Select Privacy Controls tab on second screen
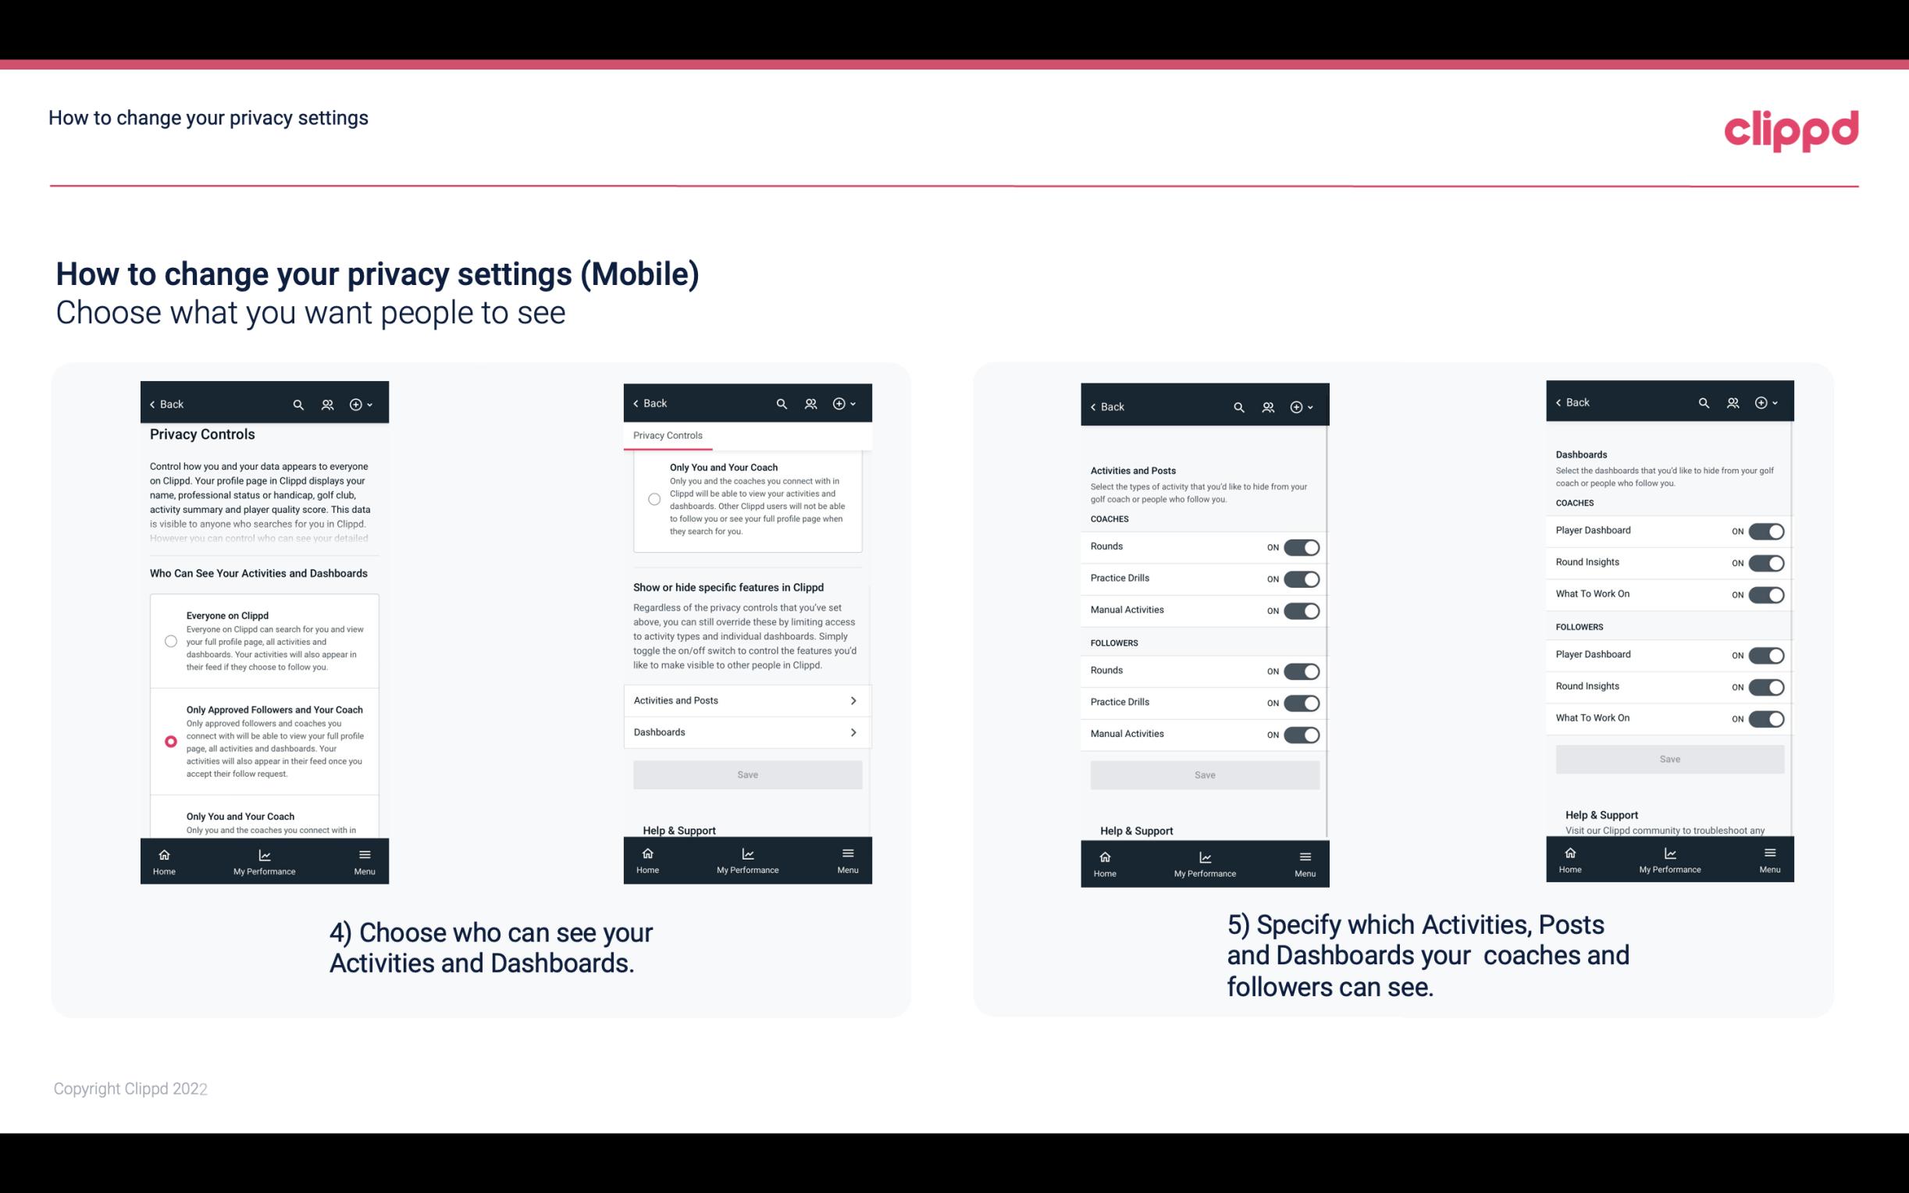The height and width of the screenshot is (1193, 1909). (667, 436)
